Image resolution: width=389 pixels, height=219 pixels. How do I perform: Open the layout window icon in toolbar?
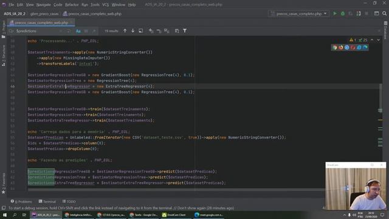point(377,13)
